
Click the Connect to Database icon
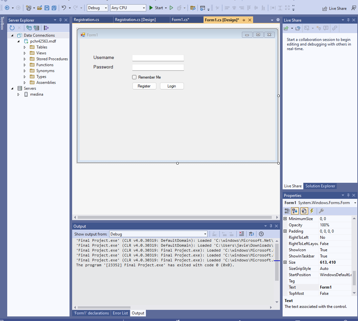coord(29,28)
